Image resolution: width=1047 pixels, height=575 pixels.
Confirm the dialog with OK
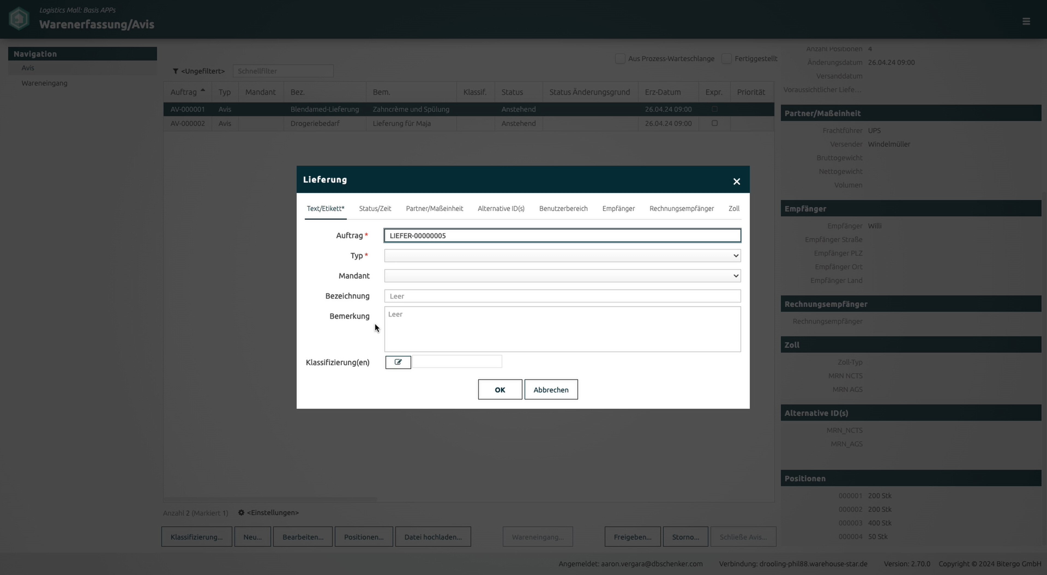[x=500, y=390]
